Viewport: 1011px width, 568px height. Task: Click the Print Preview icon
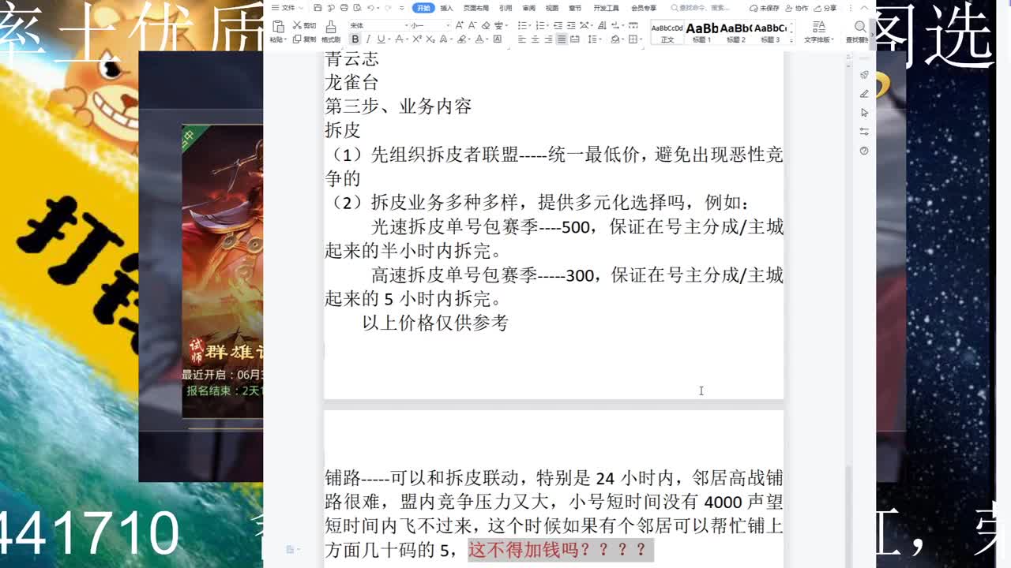pyautogui.click(x=358, y=8)
